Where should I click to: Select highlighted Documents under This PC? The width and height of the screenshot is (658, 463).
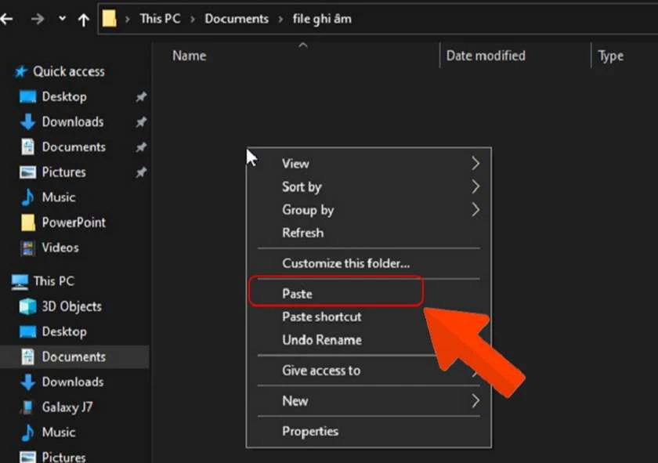coord(74,356)
